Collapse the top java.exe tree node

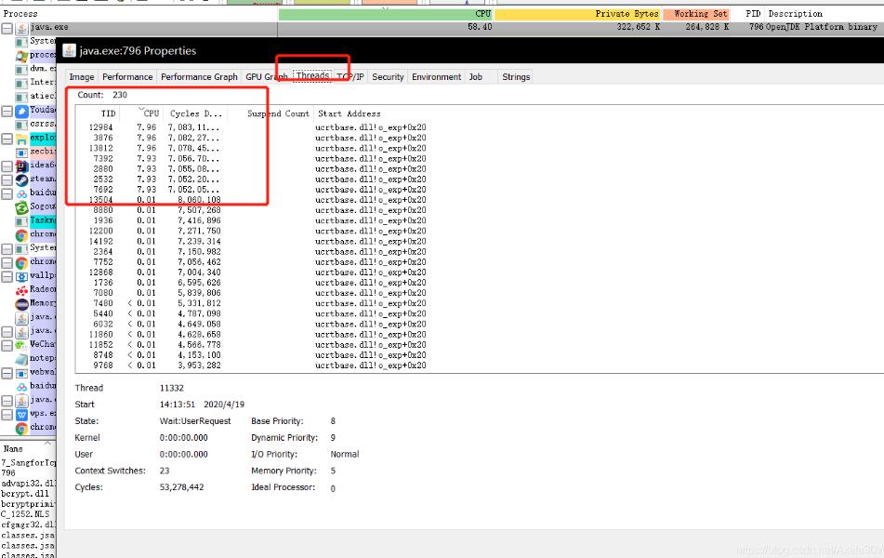coord(7,28)
